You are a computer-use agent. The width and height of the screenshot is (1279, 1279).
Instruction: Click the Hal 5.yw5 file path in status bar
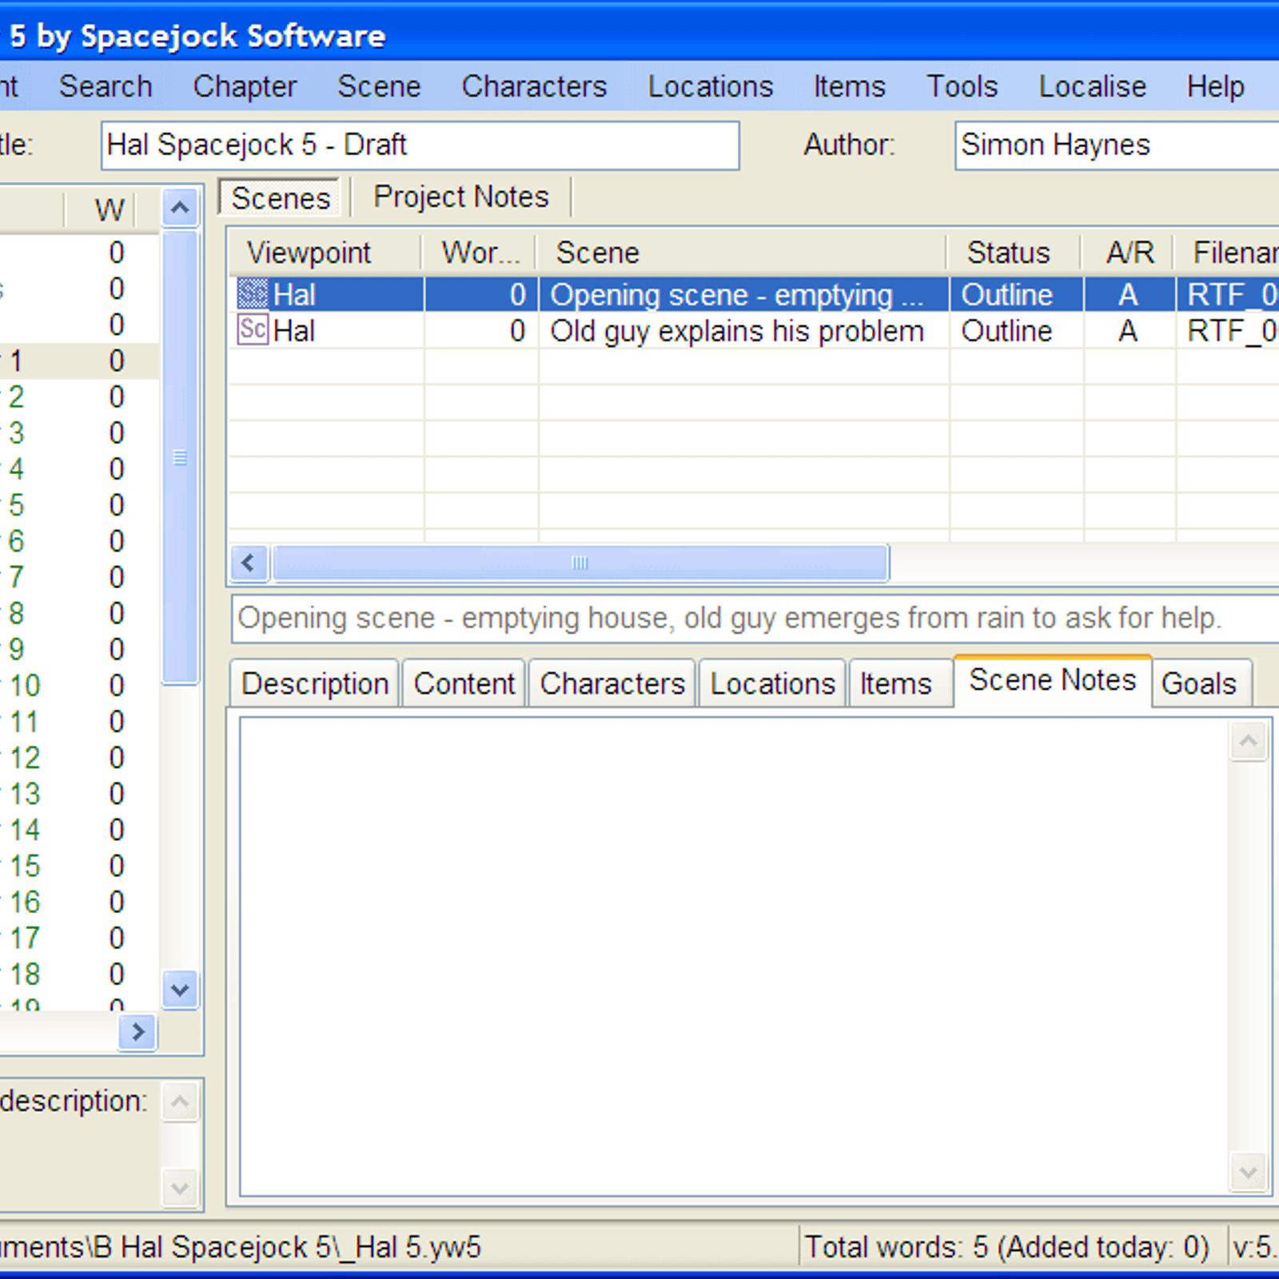(240, 1247)
